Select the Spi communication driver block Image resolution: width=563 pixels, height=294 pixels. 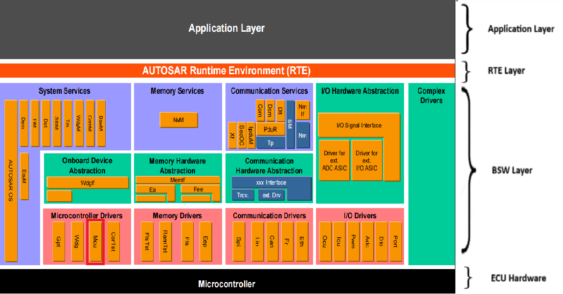[238, 241]
